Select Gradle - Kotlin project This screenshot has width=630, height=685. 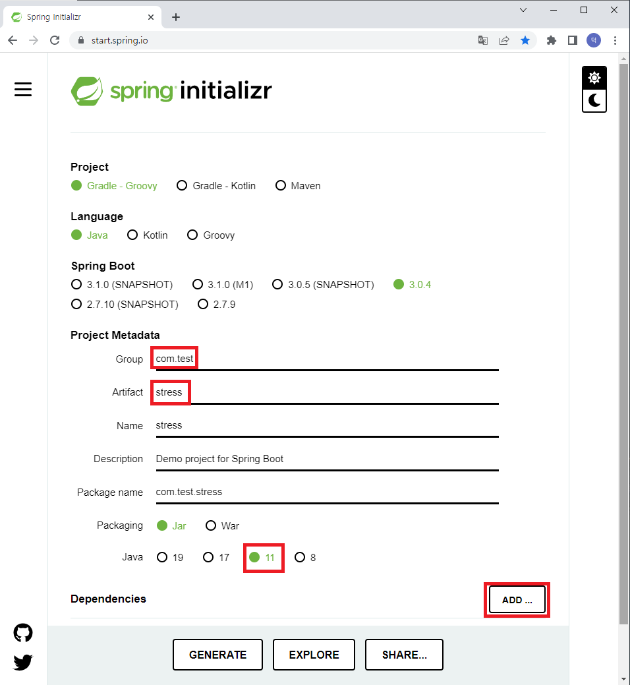216,186
